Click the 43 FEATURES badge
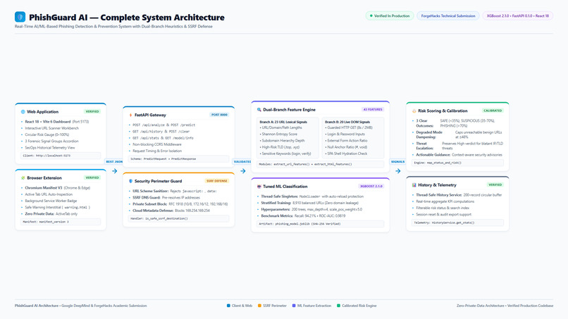 [373, 109]
